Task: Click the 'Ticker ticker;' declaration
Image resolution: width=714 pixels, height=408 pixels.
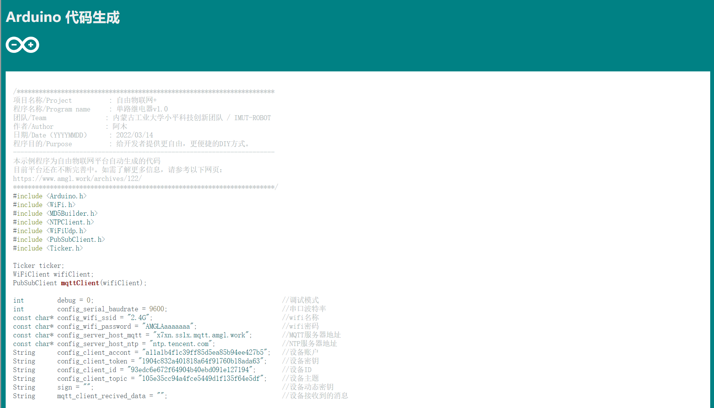Action: (x=39, y=266)
